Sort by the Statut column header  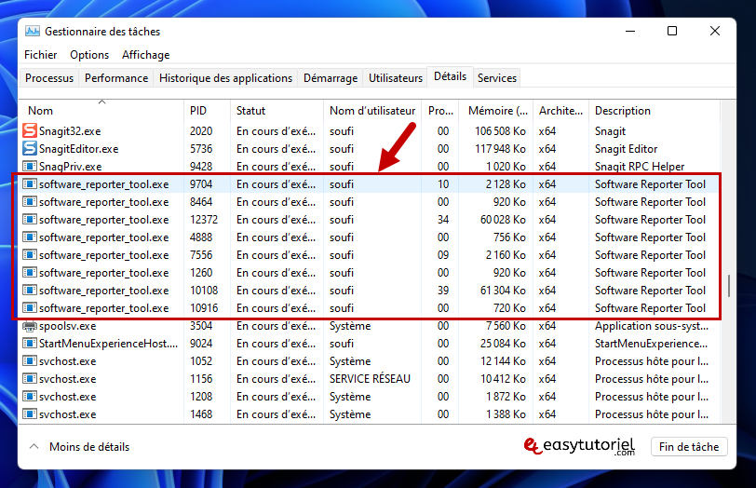click(277, 111)
